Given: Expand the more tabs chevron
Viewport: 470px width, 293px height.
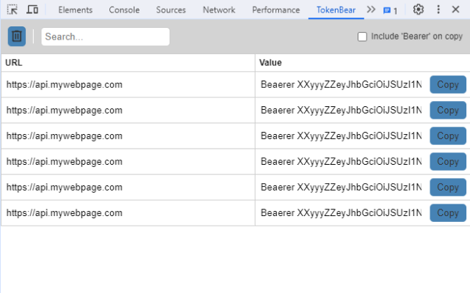Looking at the screenshot, I should (x=371, y=10).
